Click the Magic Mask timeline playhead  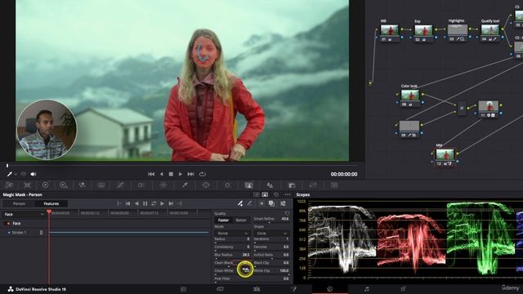(49, 212)
